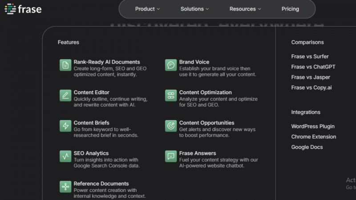Image resolution: width=356 pixels, height=200 pixels.
Task: Click the SEO Analytics pulse icon
Action: pos(65,156)
